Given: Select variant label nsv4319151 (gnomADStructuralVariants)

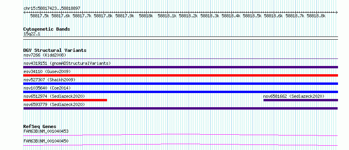Looking at the screenshot, I should [x=67, y=63].
